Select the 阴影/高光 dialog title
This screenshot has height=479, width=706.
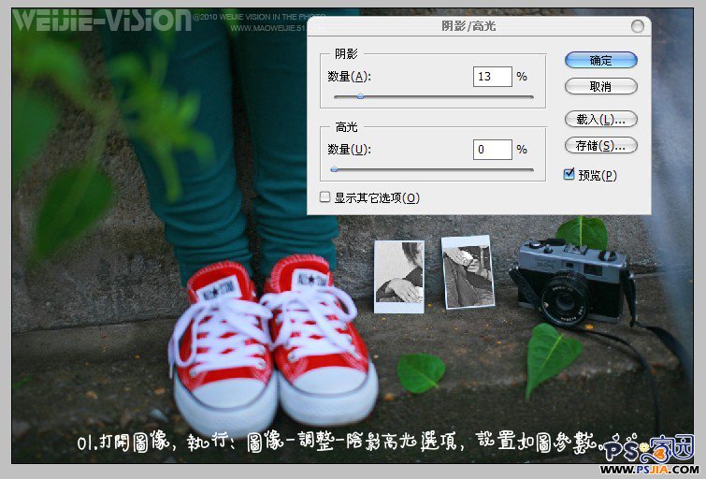(x=468, y=26)
